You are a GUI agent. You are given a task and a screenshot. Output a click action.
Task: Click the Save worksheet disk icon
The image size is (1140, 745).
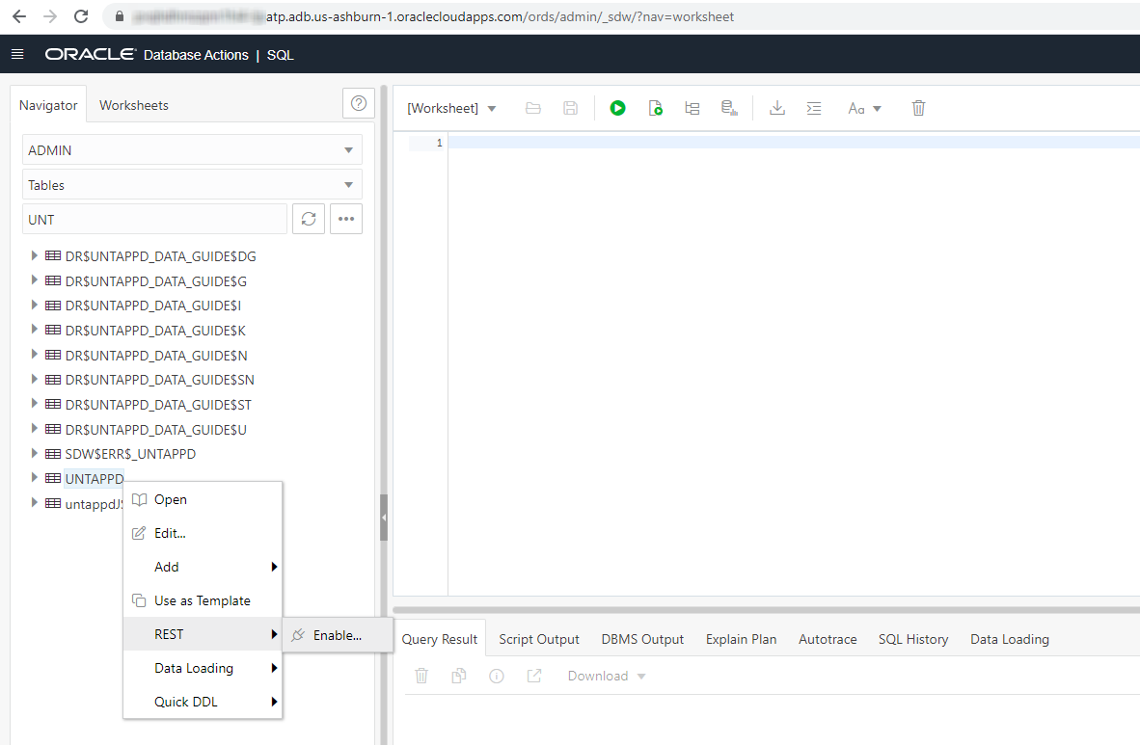571,108
